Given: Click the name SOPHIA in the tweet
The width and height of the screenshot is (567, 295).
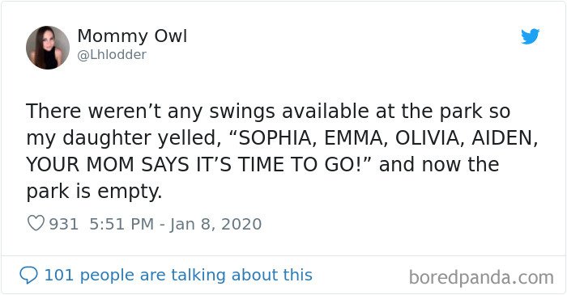Looking at the screenshot, I should point(274,138).
